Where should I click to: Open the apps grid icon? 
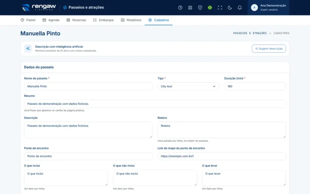tap(190, 8)
